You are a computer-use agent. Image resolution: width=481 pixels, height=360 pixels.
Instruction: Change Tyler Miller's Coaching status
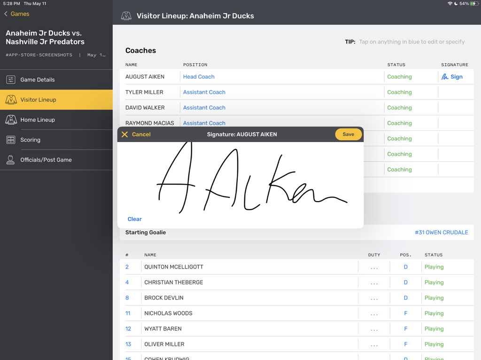click(399, 92)
